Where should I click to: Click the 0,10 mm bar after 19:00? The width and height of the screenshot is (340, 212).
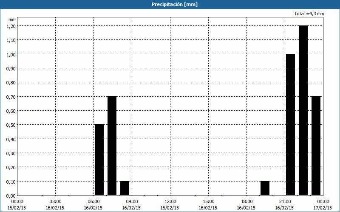[265, 188]
